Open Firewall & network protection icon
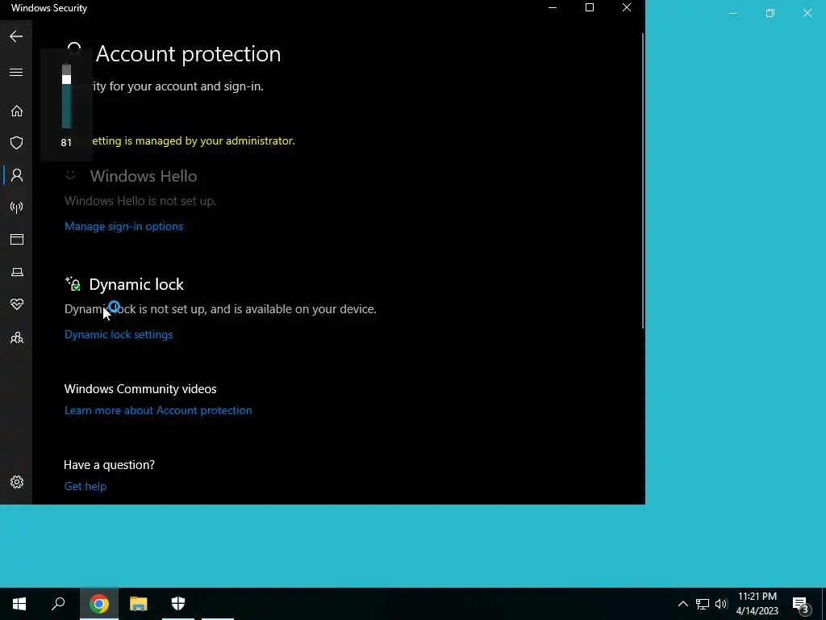 point(17,207)
